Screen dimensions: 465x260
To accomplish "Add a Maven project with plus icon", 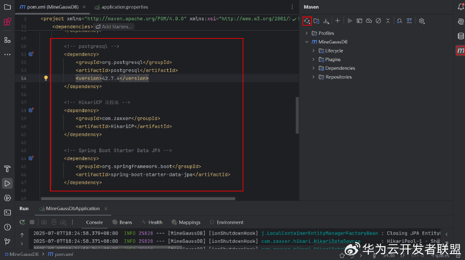I will 337,21.
